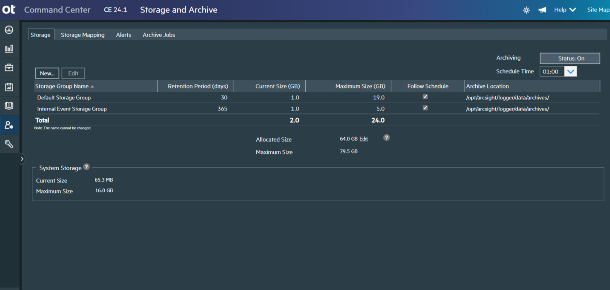Click the Maximum Size (GB) column header
This screenshot has height=290, width=610.
360,86
